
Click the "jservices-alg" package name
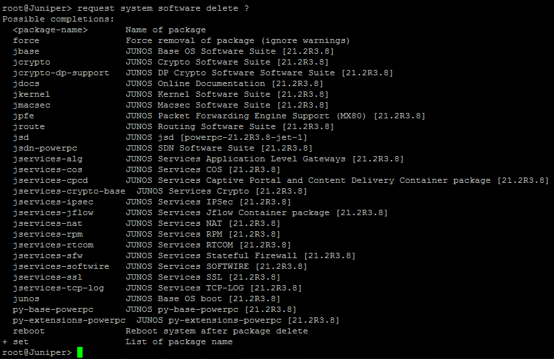tap(48, 159)
